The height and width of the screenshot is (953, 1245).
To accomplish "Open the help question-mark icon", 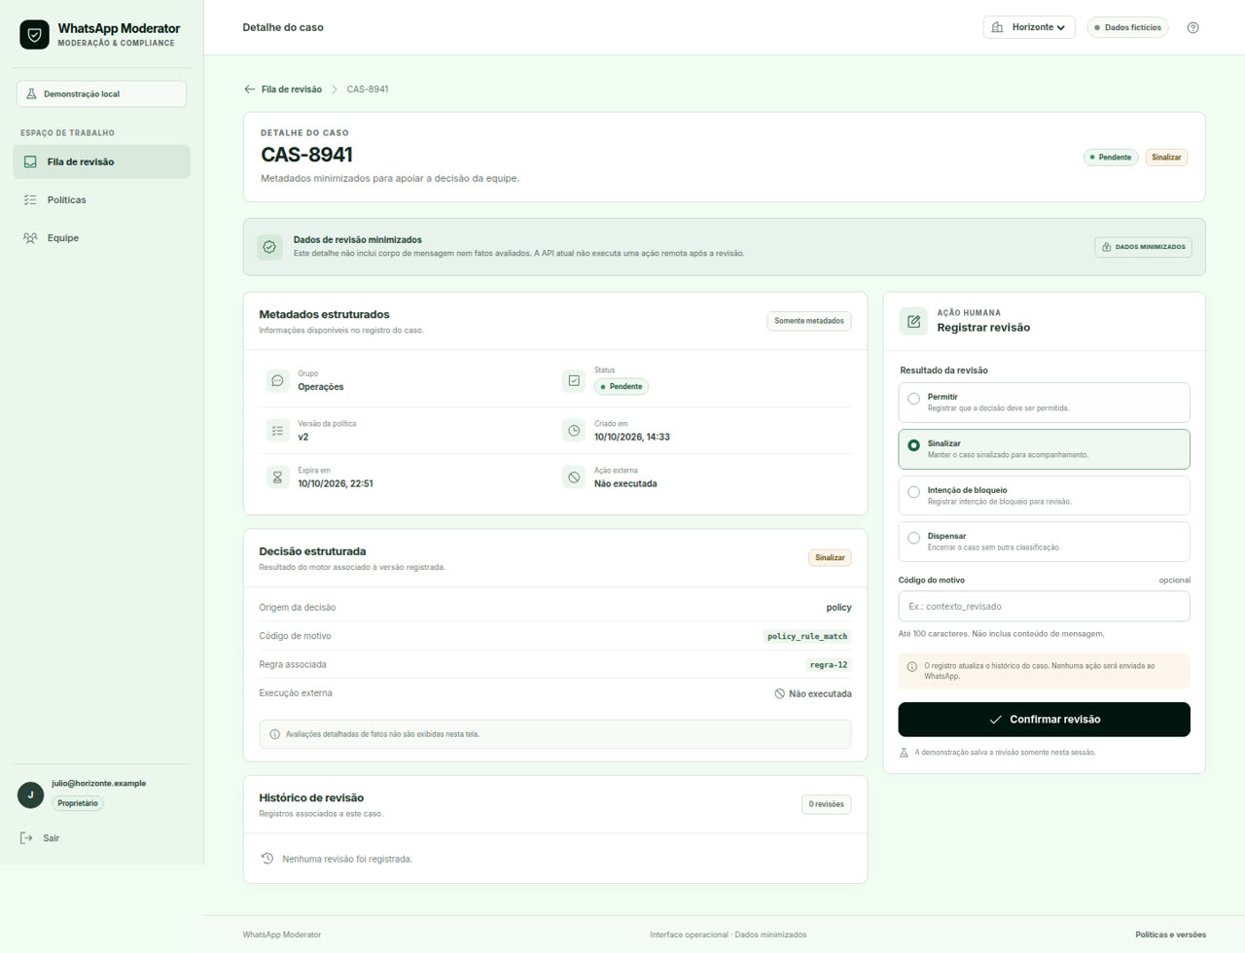I will click(1192, 27).
